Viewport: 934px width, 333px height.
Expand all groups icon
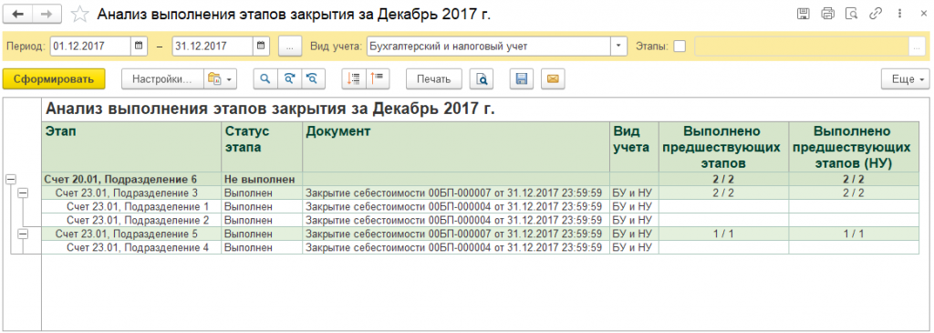point(353,79)
